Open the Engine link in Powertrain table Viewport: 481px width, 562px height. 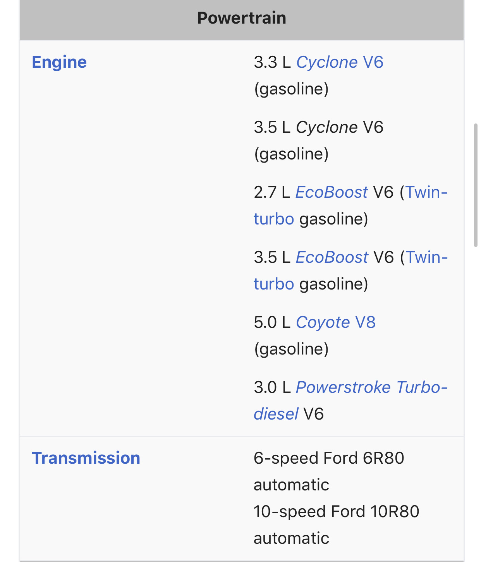pyautogui.click(x=59, y=62)
